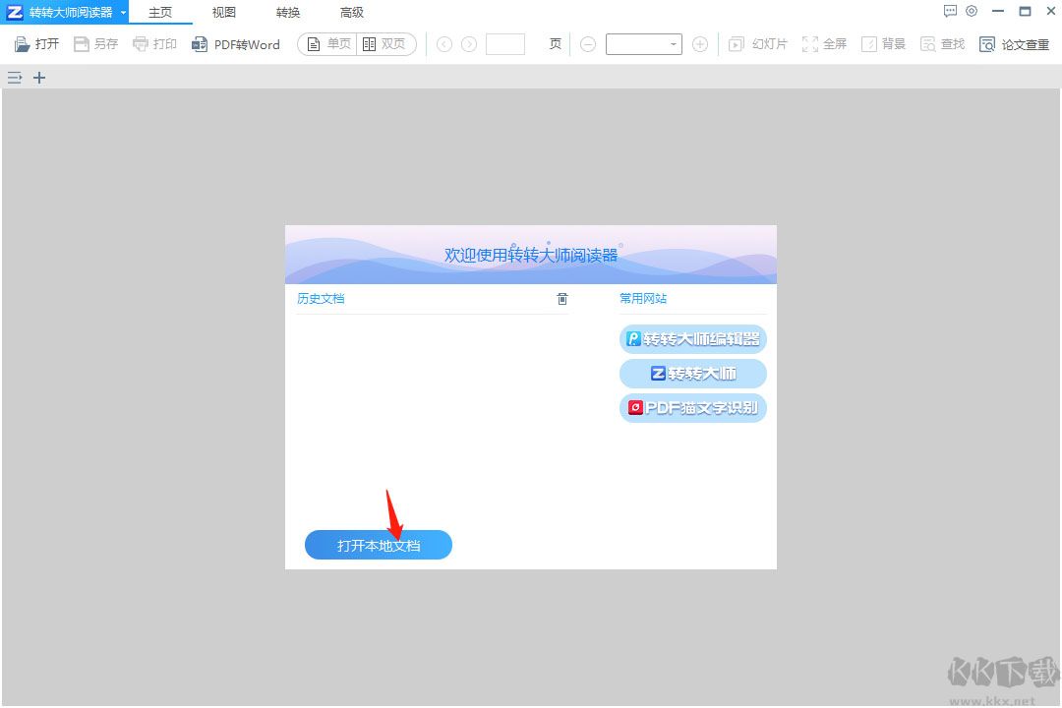Toggle the sidebar list icon

coord(14,78)
